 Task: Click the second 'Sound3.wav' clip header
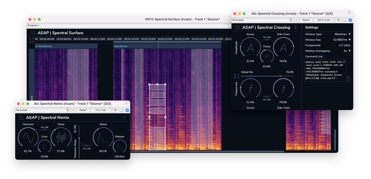pyautogui.click(x=167, y=46)
